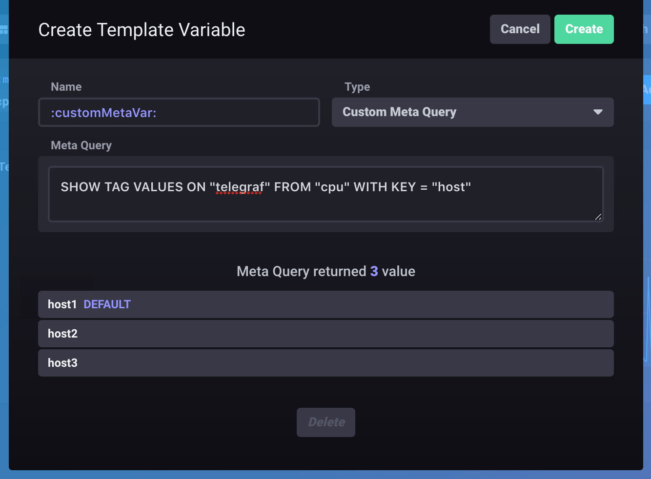Click the purple number 3 in results count
Screen dimensions: 651x479
point(374,271)
